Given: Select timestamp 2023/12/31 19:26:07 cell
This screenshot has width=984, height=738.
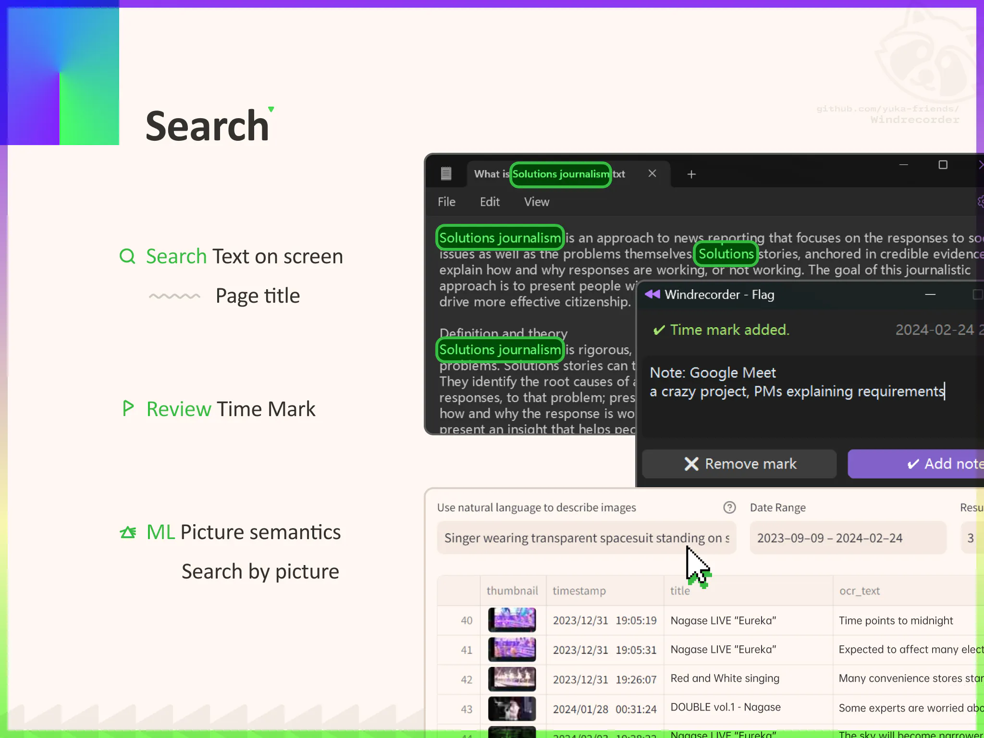Looking at the screenshot, I should [604, 679].
